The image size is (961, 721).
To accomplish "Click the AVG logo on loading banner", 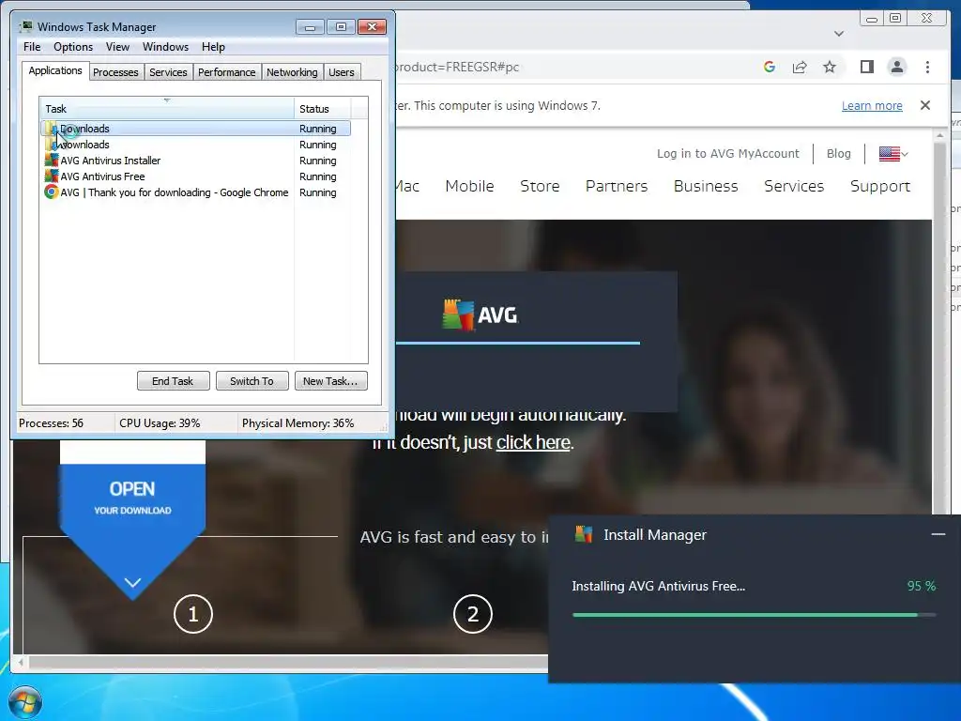I will coord(480,315).
